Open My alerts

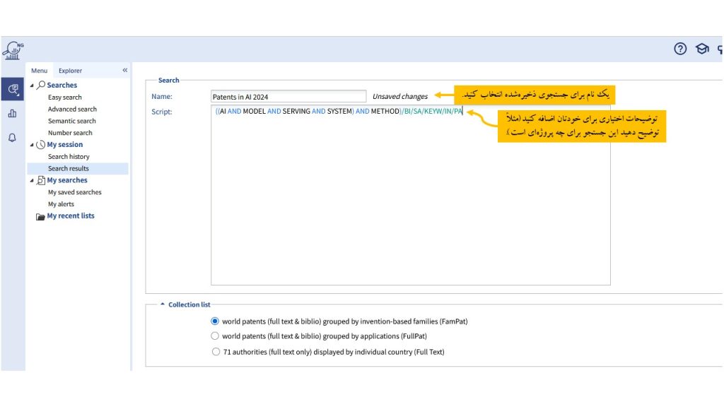61,204
